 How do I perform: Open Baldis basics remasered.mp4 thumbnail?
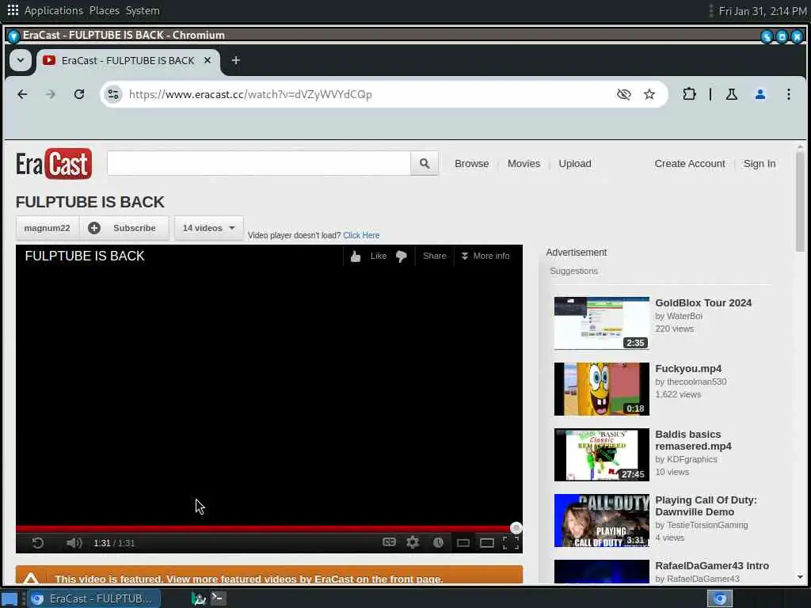(602, 454)
